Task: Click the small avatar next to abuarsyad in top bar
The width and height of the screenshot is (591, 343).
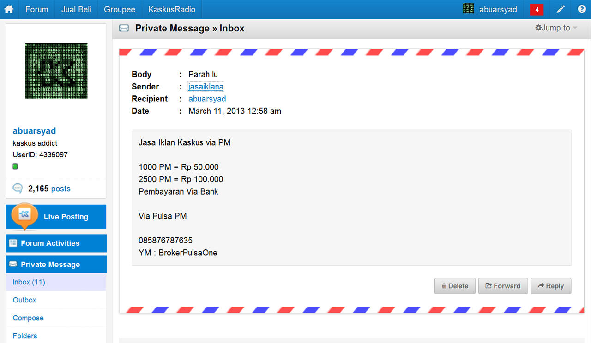Action: click(x=469, y=9)
